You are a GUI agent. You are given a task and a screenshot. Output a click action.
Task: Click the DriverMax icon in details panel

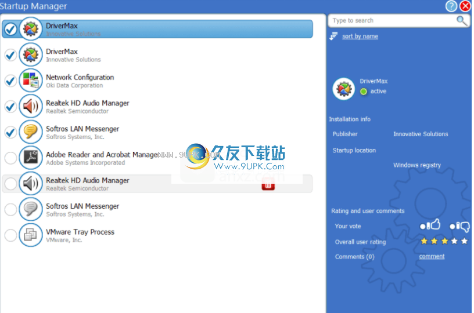coord(344,89)
